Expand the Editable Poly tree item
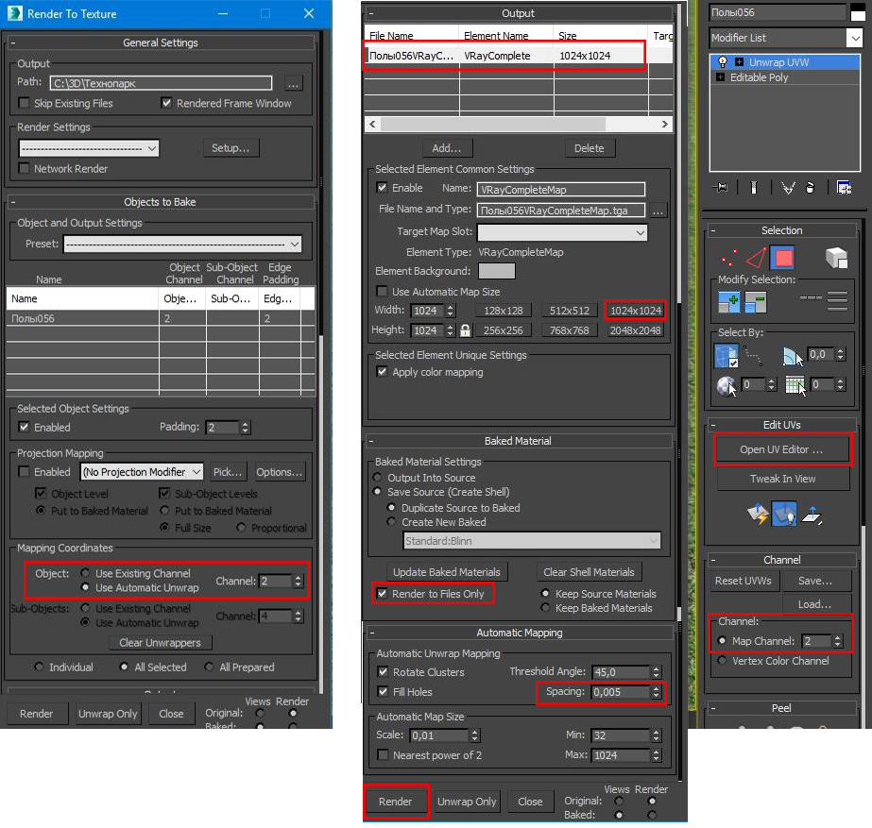The height and width of the screenshot is (828, 872). (720, 77)
